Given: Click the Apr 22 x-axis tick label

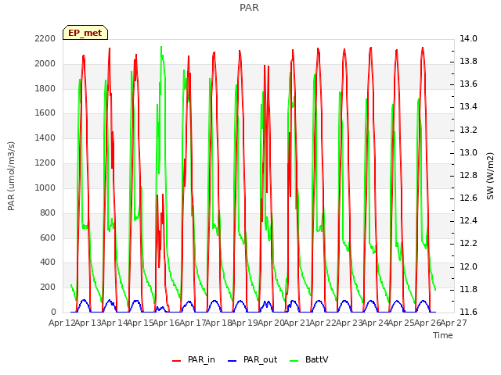Looking at the screenshot, I should [x=323, y=323].
